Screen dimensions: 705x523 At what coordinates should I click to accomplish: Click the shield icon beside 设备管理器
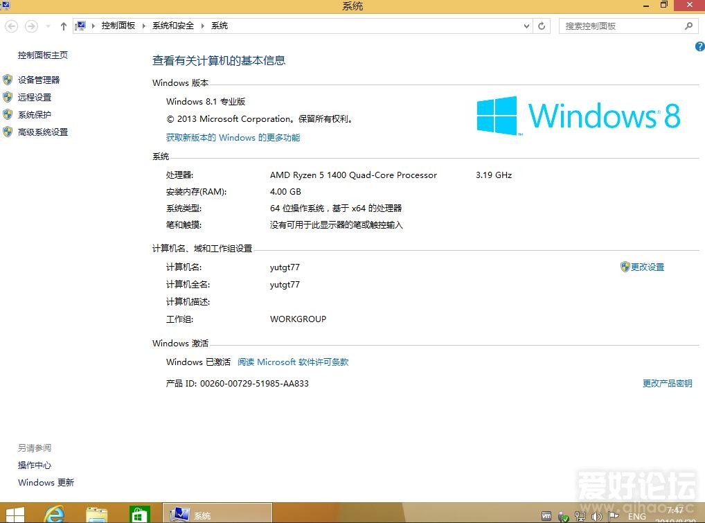coord(8,80)
